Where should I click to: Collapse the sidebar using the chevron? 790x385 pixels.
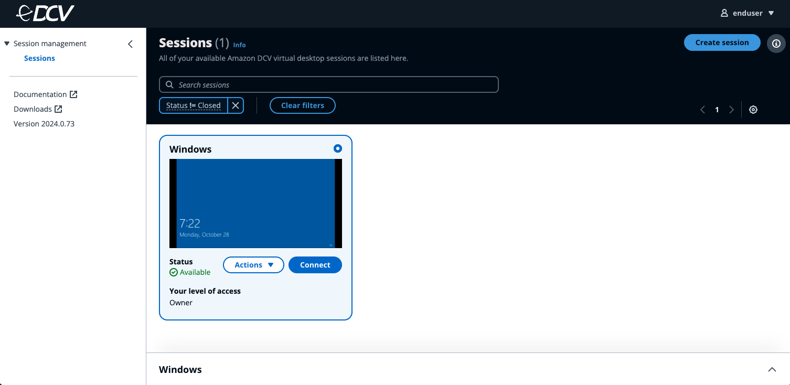pos(130,44)
